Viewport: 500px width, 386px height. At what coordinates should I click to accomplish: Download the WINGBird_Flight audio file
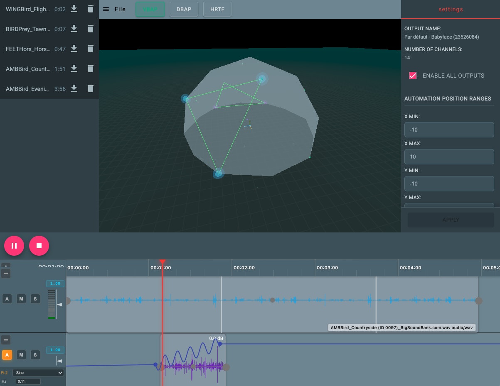click(74, 8)
